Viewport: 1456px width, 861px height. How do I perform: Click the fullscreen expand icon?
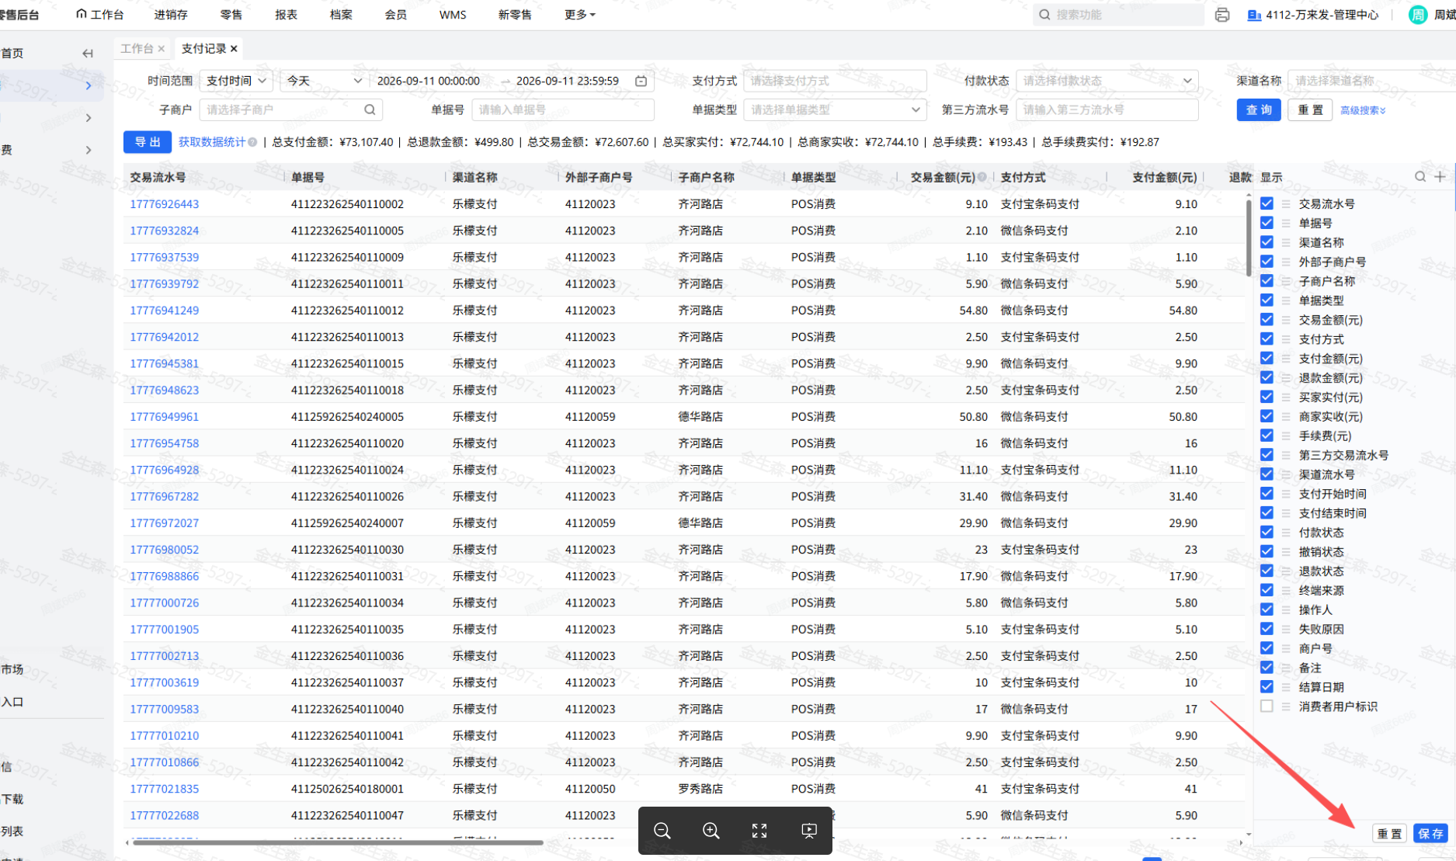759,831
